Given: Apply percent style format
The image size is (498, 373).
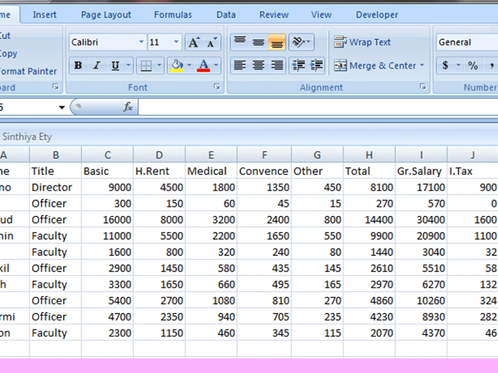Looking at the screenshot, I should pos(473,65).
